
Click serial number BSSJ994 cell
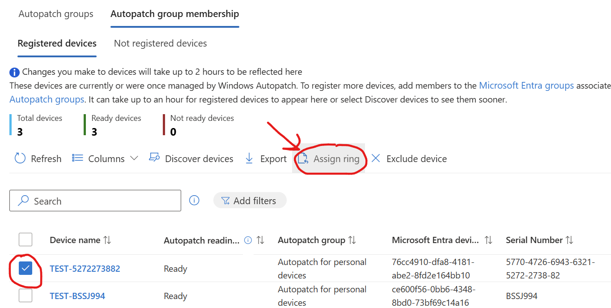(x=522, y=296)
